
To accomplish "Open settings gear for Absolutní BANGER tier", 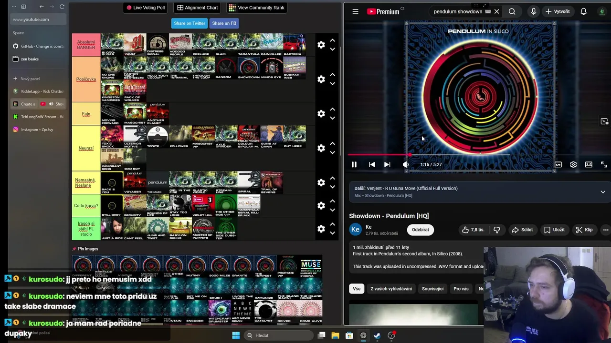I will pos(321,45).
